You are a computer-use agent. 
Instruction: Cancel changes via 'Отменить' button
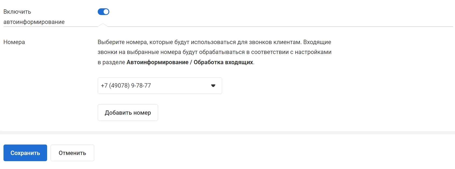(x=72, y=153)
